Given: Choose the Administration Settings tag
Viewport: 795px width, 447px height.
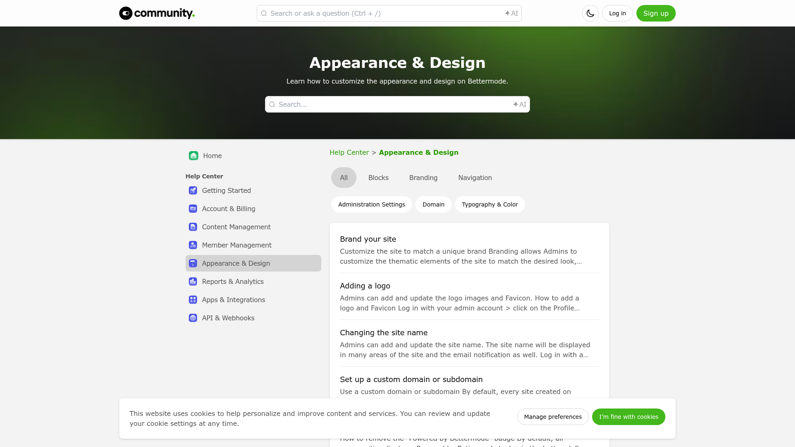Looking at the screenshot, I should coord(371,204).
